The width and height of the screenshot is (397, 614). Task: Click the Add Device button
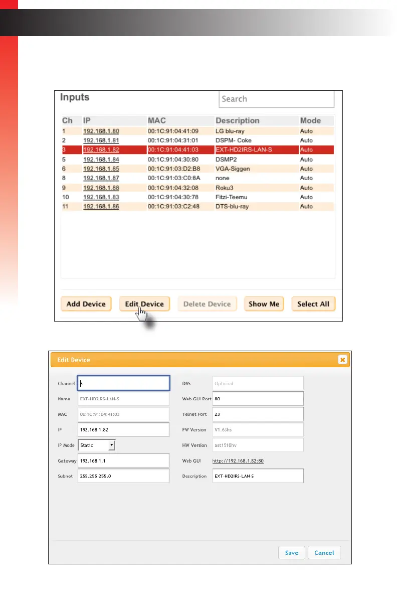point(86,304)
